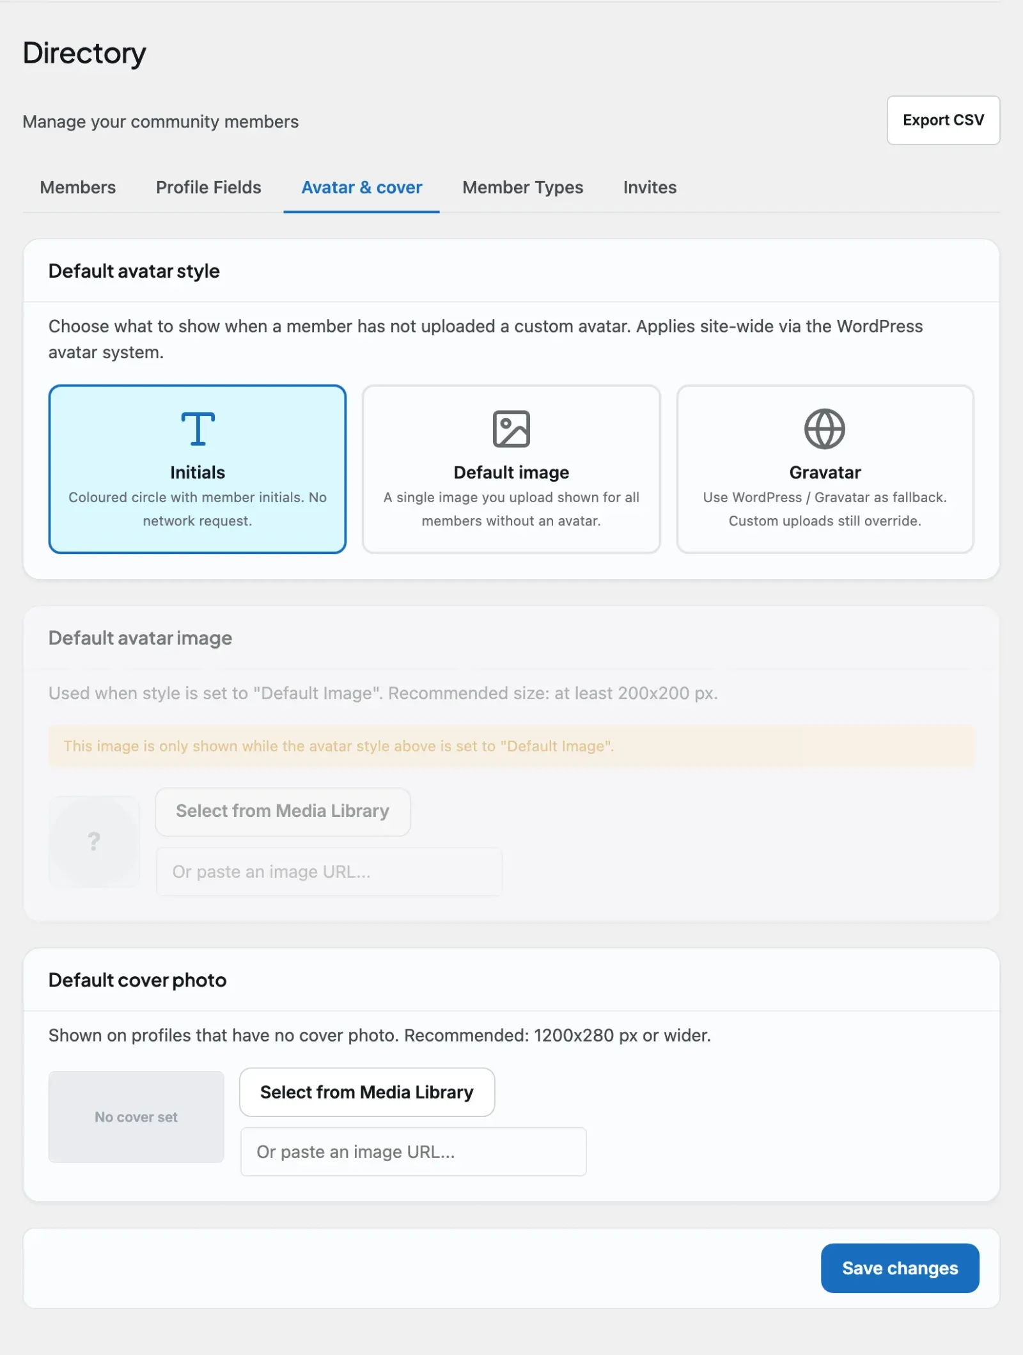Go to the Member Types tab
The height and width of the screenshot is (1355, 1023).
click(522, 187)
